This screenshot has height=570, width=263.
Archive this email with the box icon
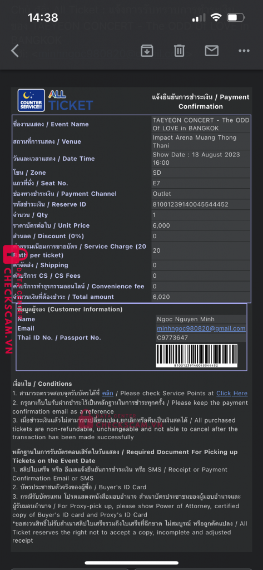147,51
